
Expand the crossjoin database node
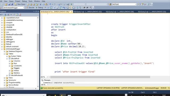click(2, 22)
